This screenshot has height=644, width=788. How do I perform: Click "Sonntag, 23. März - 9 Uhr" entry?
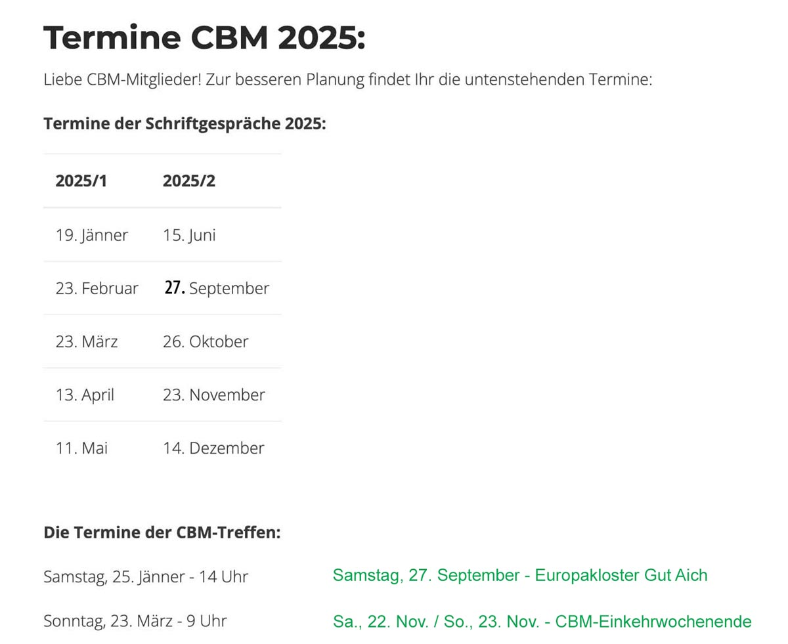point(135,621)
